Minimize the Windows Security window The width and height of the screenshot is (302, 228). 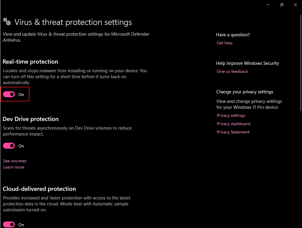pos(268,5)
